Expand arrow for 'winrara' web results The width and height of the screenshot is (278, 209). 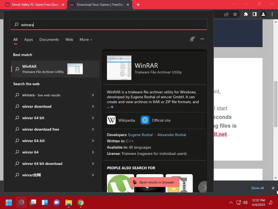tap(93, 95)
